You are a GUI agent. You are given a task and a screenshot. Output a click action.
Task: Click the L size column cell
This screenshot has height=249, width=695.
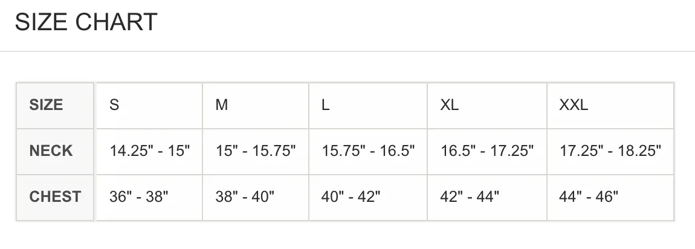coord(368,105)
